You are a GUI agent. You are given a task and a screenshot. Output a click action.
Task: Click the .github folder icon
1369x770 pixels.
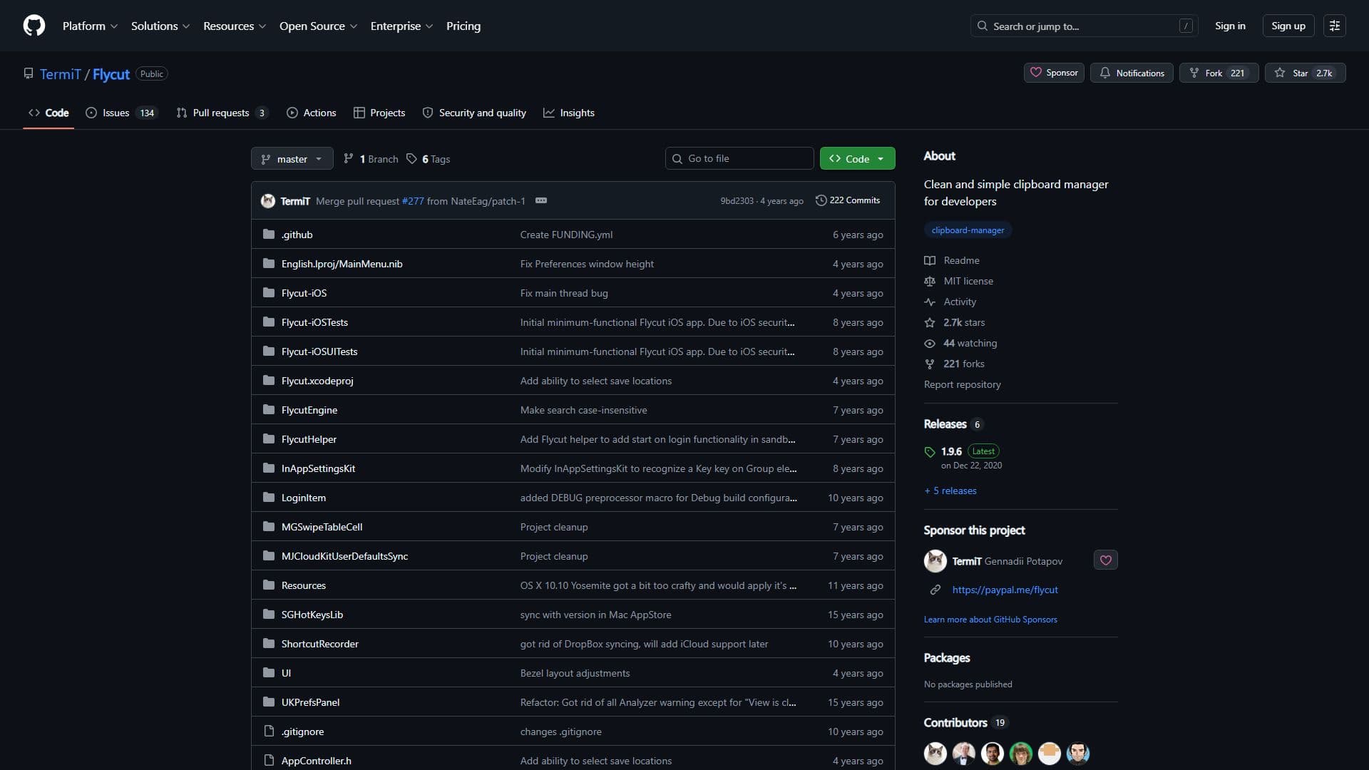click(269, 234)
